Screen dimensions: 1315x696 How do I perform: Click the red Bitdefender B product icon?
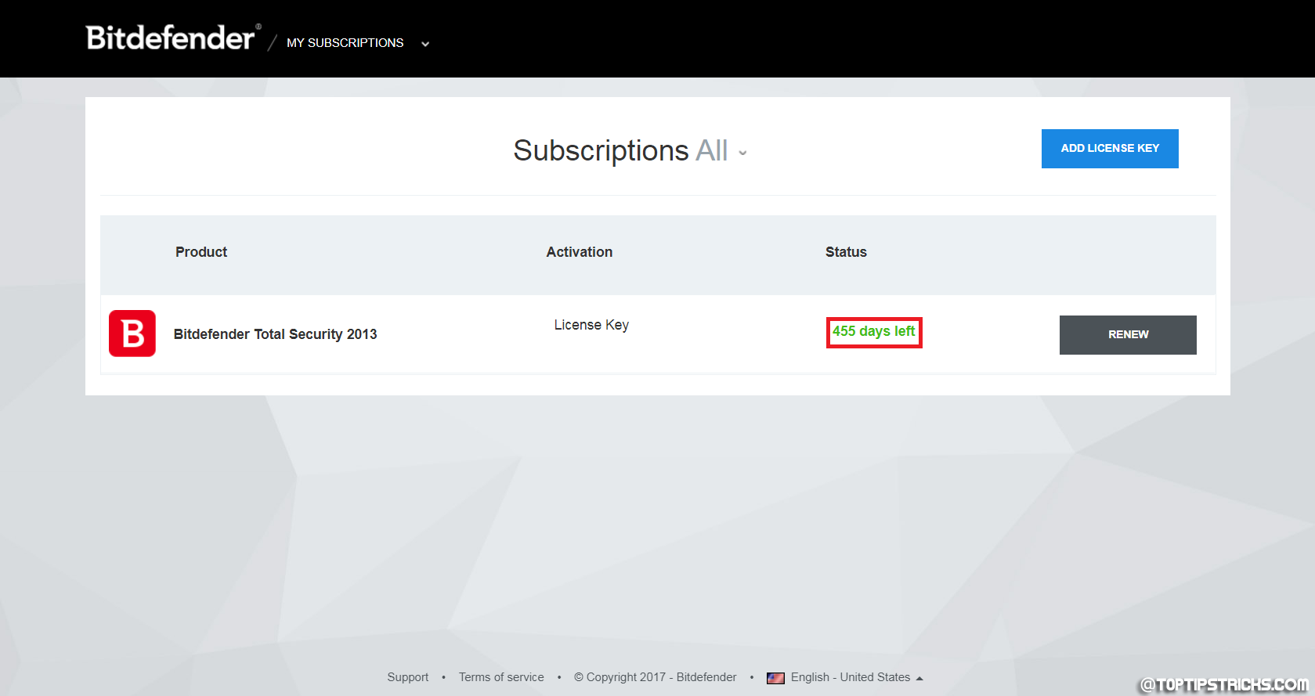(132, 334)
